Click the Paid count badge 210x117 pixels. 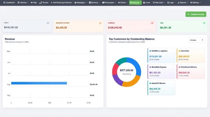[204, 23]
